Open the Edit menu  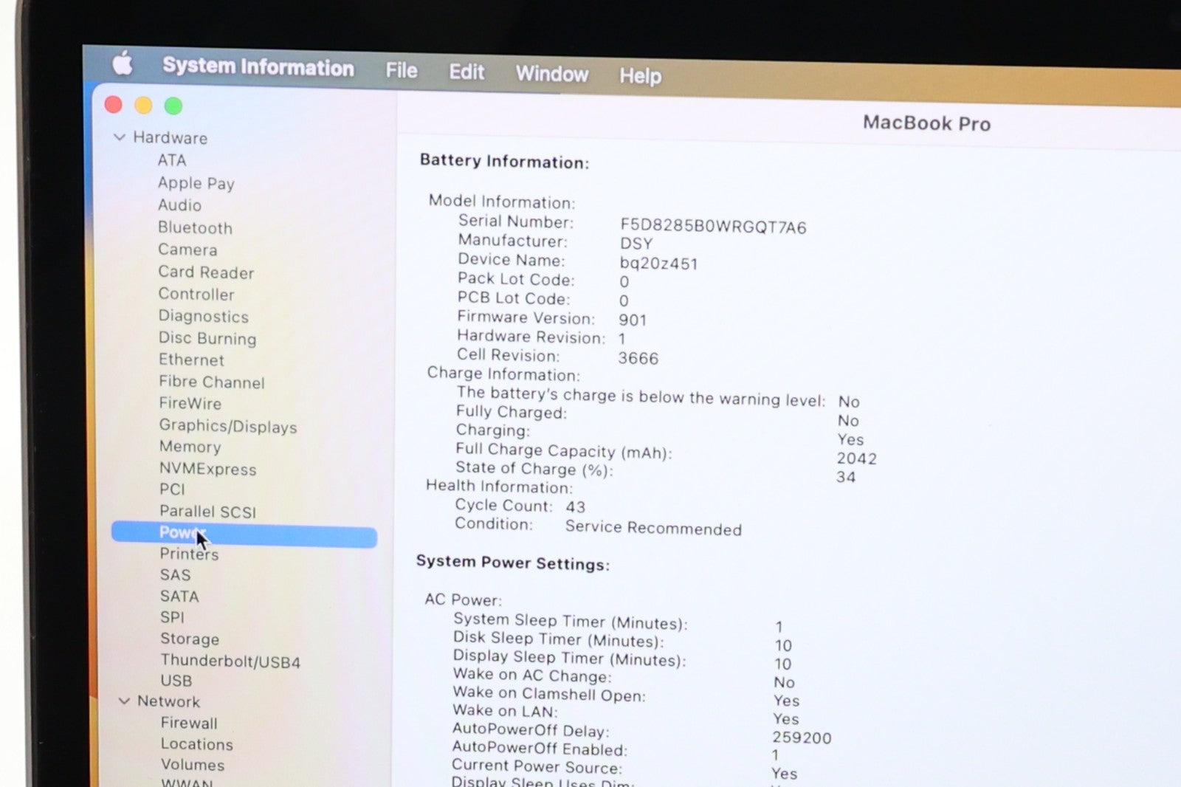pos(466,72)
